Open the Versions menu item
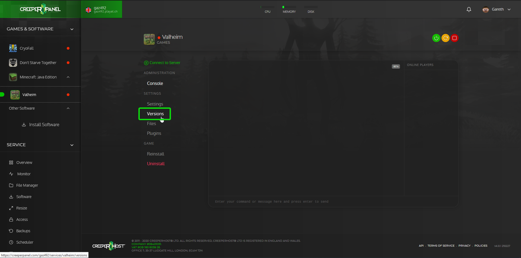The height and width of the screenshot is (258, 521). point(155,114)
